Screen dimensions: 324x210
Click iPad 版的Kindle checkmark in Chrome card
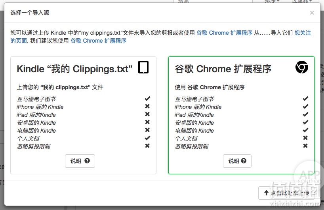click(x=305, y=114)
